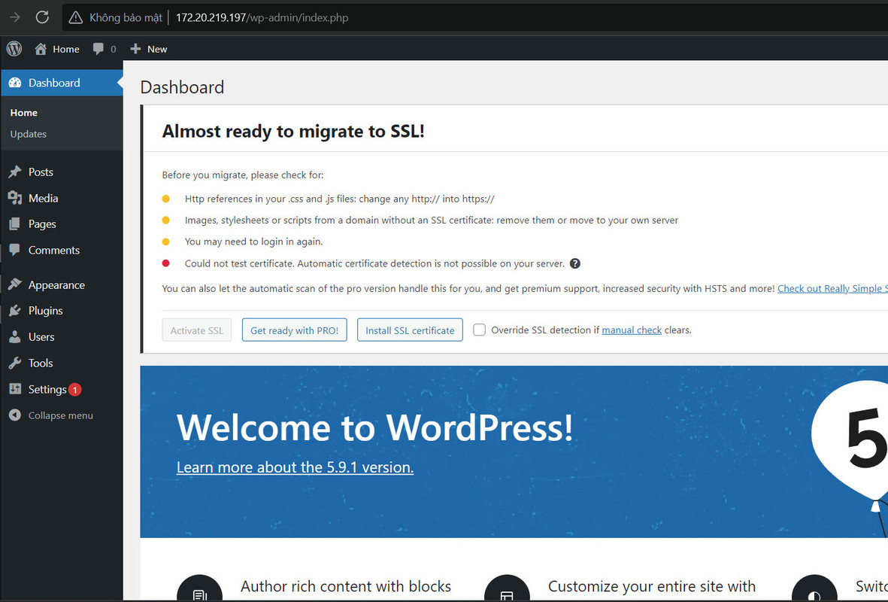
Task: Click the browser reload icon
Action: pyautogui.click(x=42, y=17)
